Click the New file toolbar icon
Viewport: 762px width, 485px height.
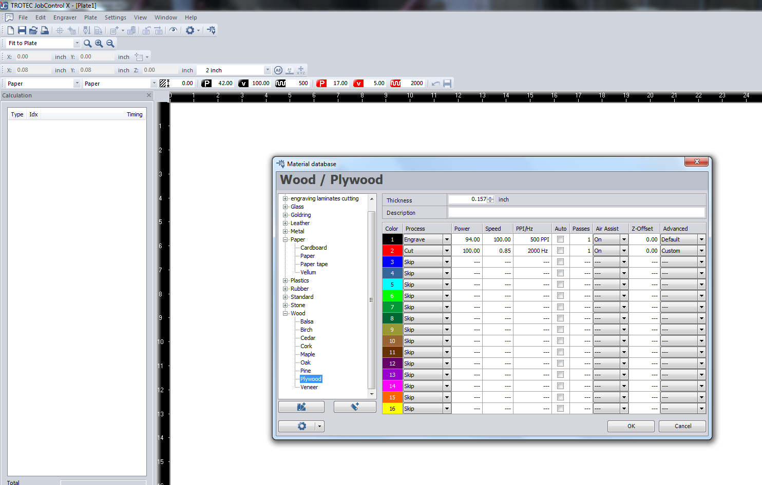coord(11,30)
